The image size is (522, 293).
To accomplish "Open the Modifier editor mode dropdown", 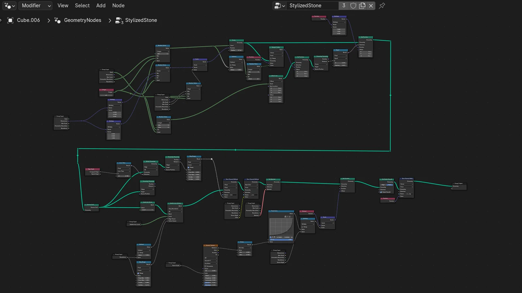I will click(x=35, y=6).
